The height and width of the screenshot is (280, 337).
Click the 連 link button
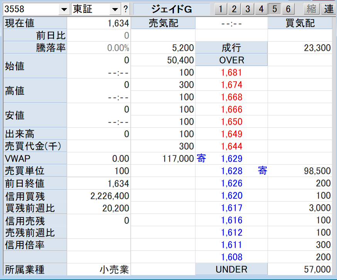(x=328, y=9)
